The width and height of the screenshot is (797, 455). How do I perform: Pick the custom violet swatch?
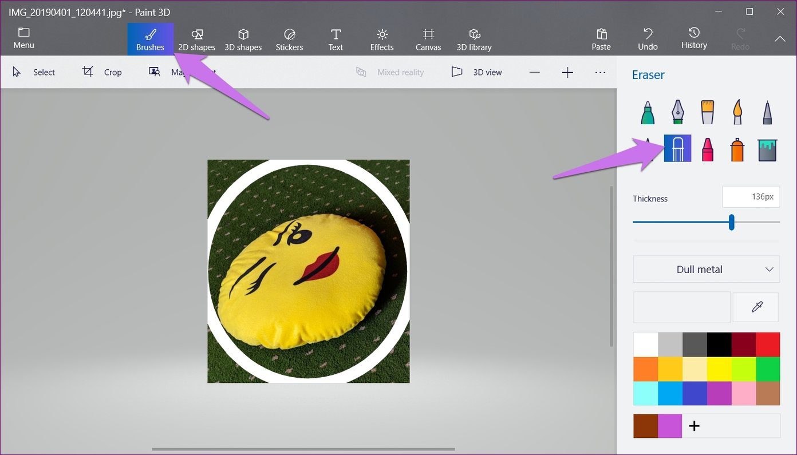[x=670, y=426]
